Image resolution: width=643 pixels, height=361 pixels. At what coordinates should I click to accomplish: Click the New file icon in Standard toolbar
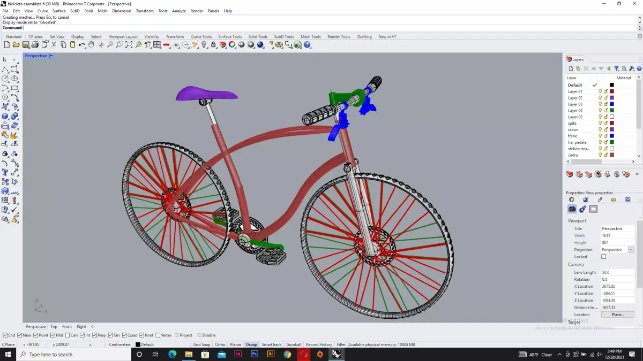(x=6, y=45)
